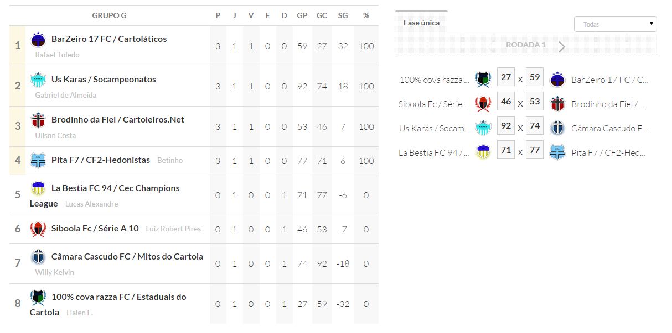Image resolution: width=672 pixels, height=333 pixels.
Task: Click the La Bestia FC 94 crest in standings
Action: click(x=38, y=188)
